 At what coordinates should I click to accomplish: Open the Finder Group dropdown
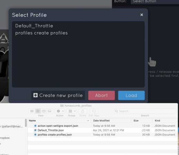point(72,111)
